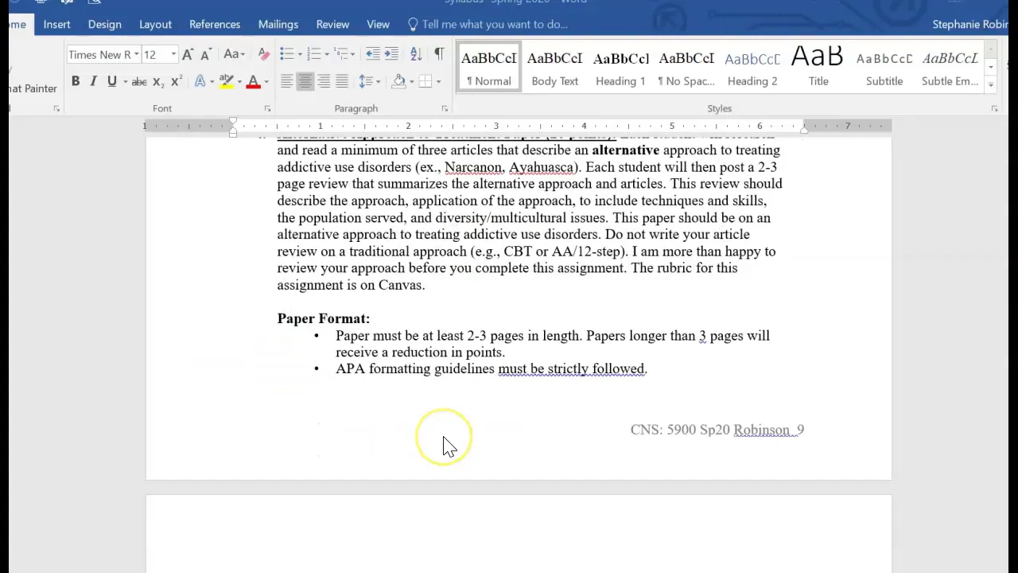
Task: Click the Bullets list icon
Action: point(286,54)
